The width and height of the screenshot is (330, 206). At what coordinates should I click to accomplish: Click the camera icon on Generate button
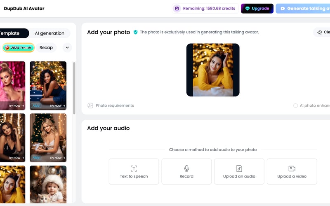coord(283,9)
